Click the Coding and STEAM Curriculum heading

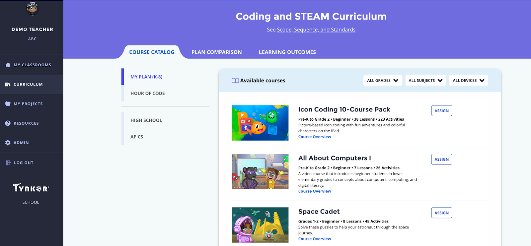click(311, 16)
